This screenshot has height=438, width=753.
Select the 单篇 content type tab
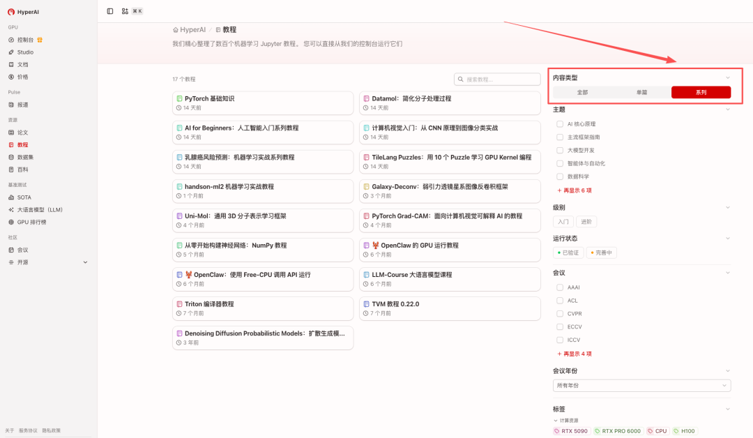point(641,92)
